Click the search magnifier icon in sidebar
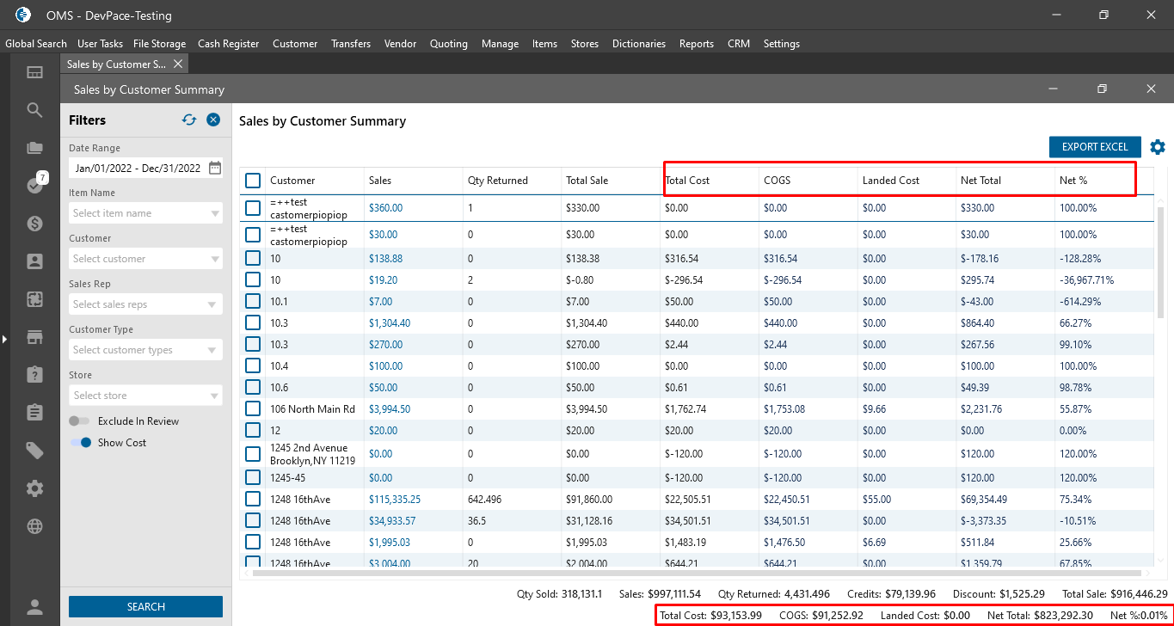This screenshot has height=626, width=1174. click(34, 110)
